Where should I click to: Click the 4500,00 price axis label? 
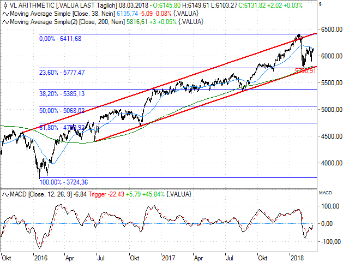[332, 136]
